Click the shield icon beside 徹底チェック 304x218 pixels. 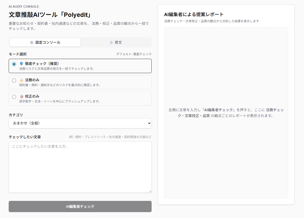(x=21, y=64)
